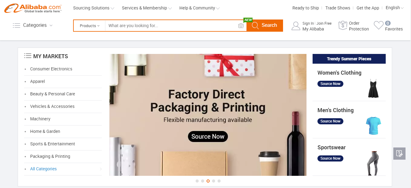The width and height of the screenshot is (411, 188).
Task: Expand the Sourcing Solutions menu
Action: pos(94,8)
